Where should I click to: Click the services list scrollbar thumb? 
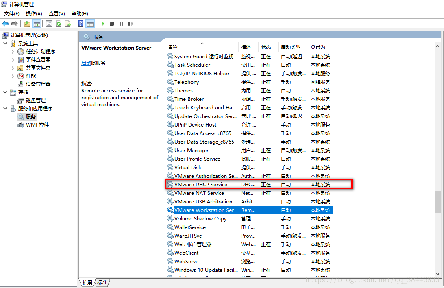tap(437, 202)
